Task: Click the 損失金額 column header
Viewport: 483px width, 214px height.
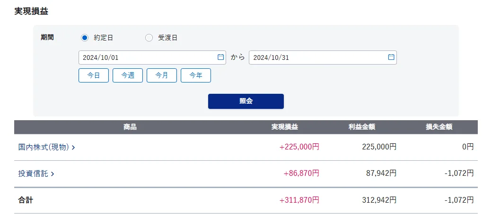Action: tap(439, 127)
